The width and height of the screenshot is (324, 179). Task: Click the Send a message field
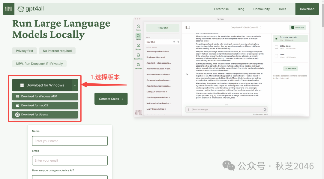click(x=226, y=109)
